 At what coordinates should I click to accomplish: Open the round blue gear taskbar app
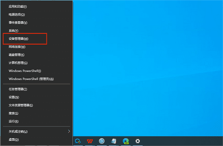102,141
